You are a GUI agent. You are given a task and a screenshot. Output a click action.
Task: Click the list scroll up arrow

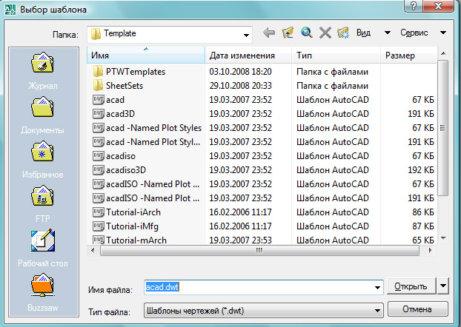(443, 53)
